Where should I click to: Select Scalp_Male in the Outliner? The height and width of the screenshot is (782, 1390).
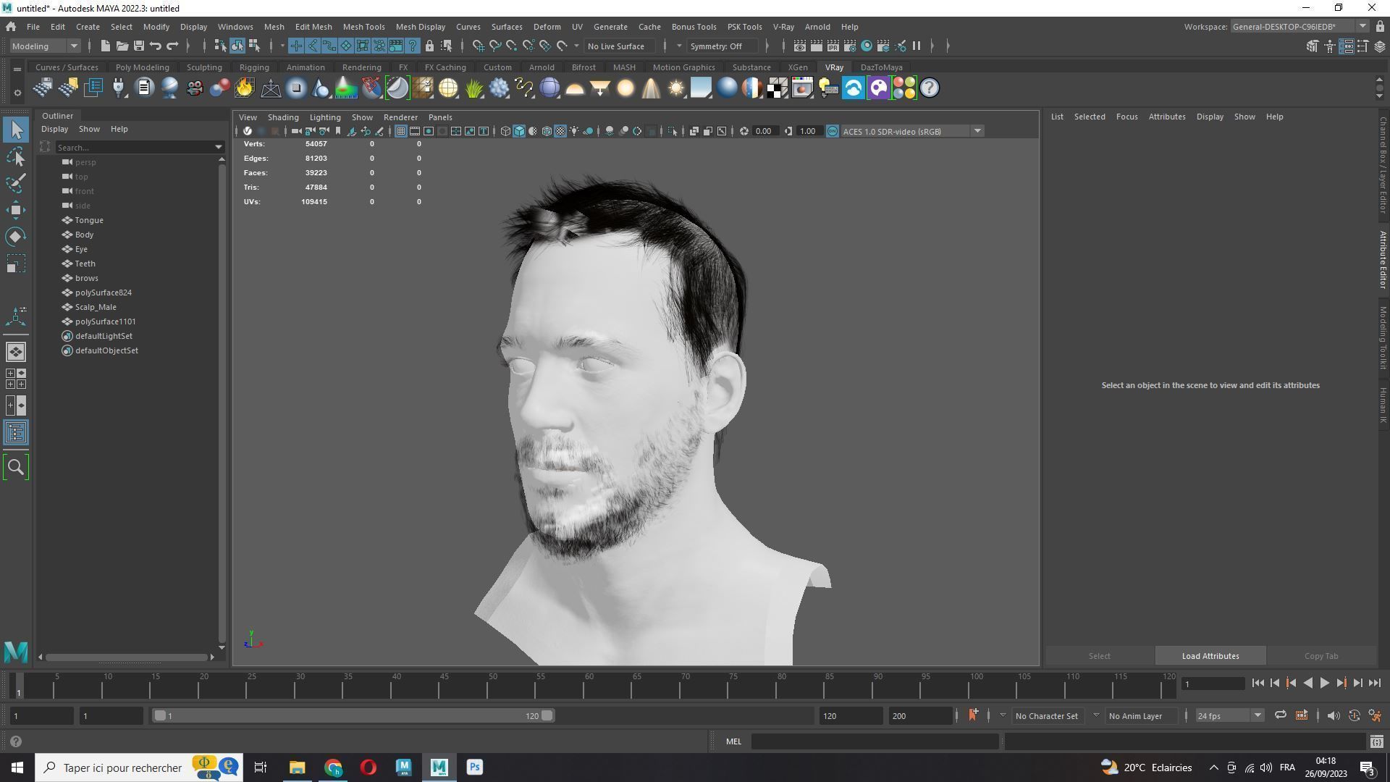(x=96, y=307)
